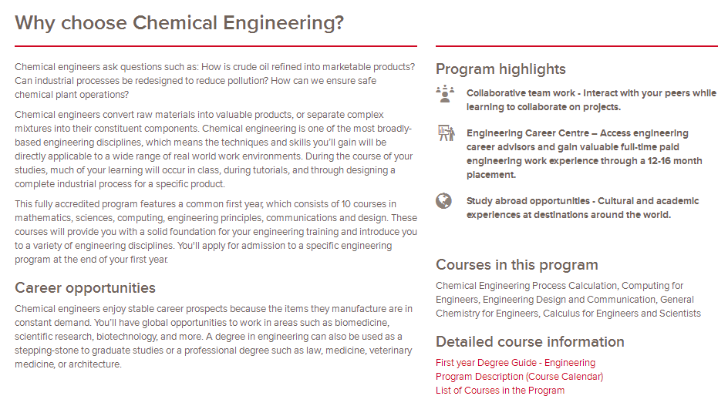Click the Engineering Career Centre presentation icon
This screenshot has height=406, width=728.
pos(444,133)
